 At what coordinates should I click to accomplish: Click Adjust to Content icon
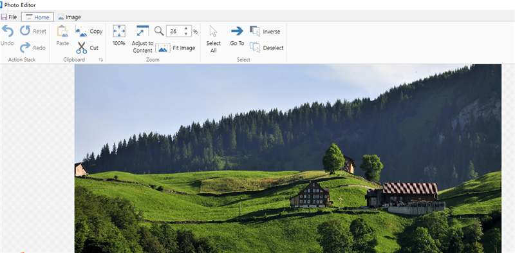pos(142,31)
